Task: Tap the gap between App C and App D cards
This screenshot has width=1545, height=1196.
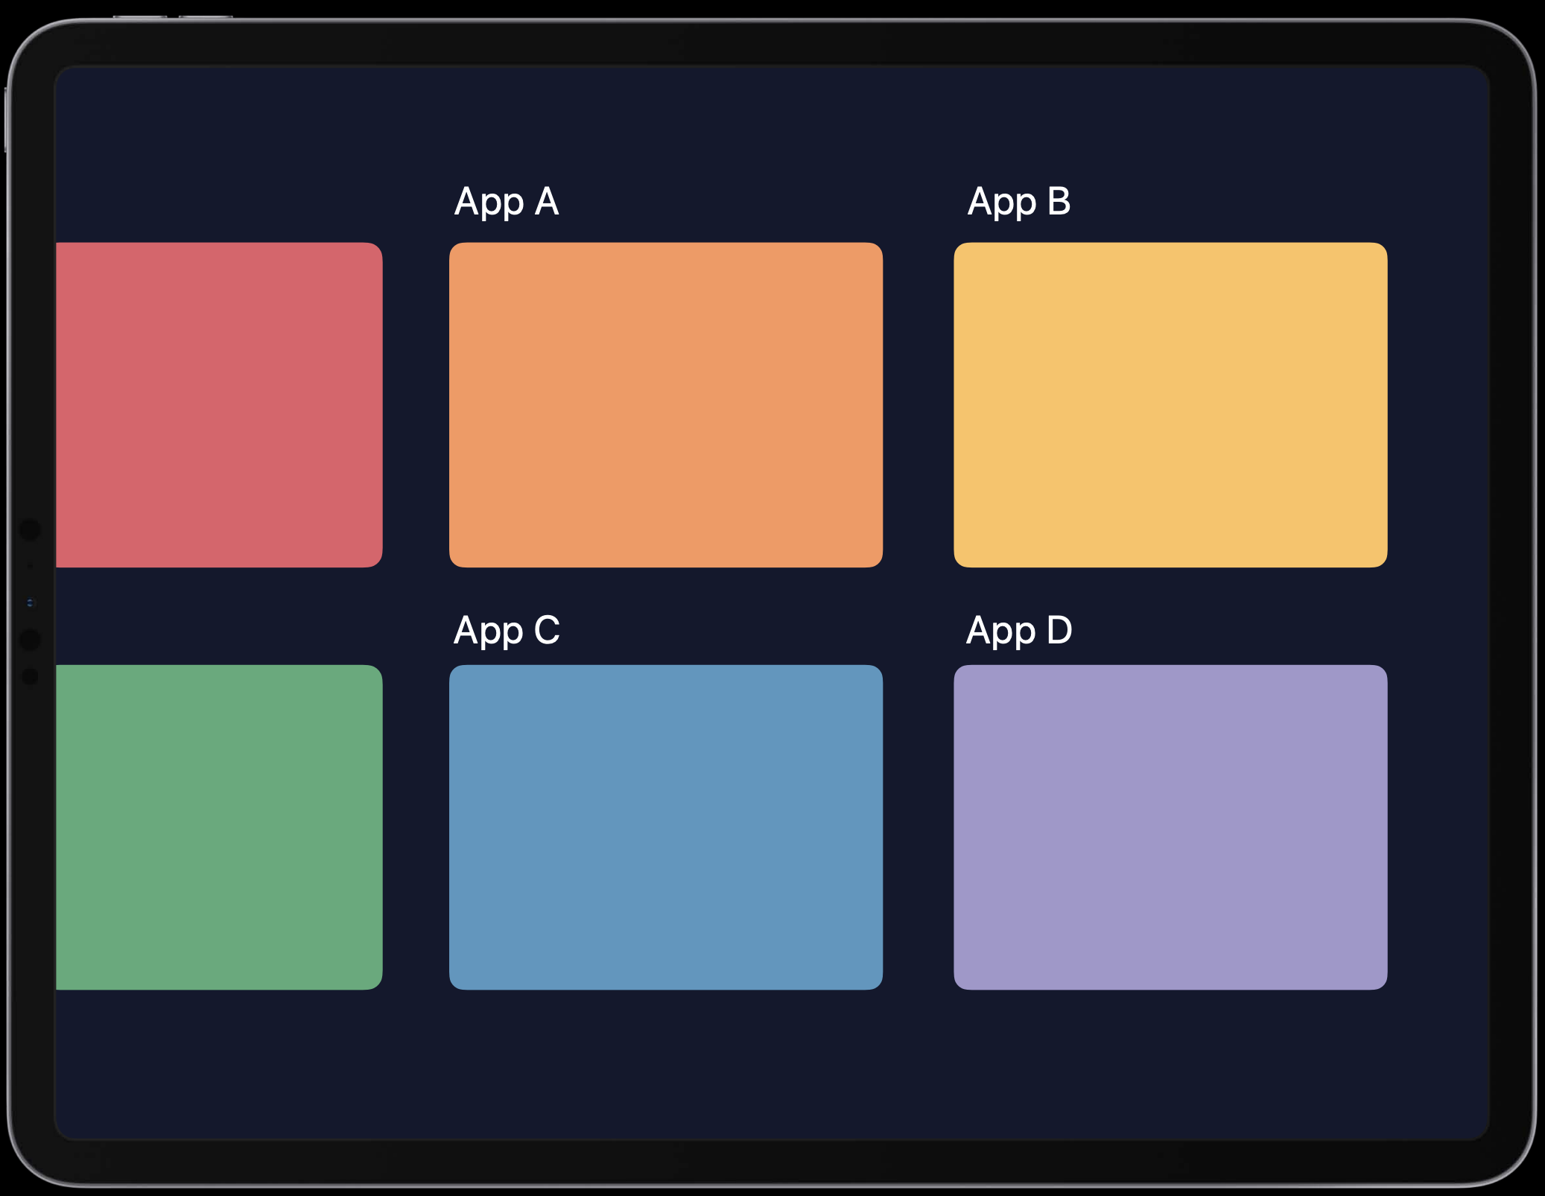Action: point(918,827)
